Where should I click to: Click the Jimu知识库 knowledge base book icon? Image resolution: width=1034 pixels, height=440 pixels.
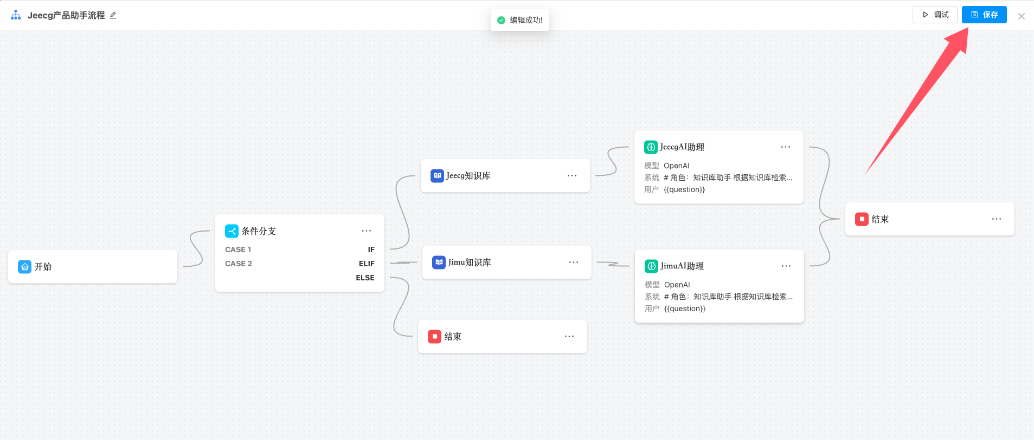coord(439,262)
